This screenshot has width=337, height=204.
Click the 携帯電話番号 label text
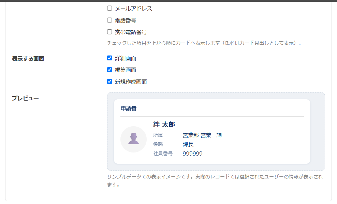point(131,32)
